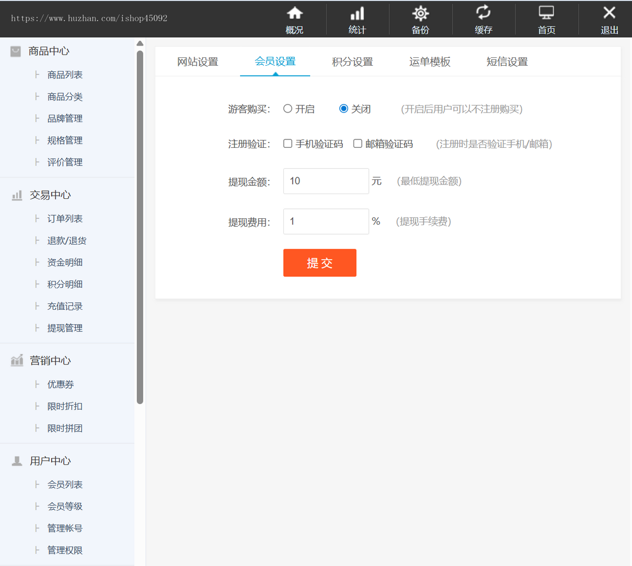Open 充值记录 in sidebar

pyautogui.click(x=65, y=306)
